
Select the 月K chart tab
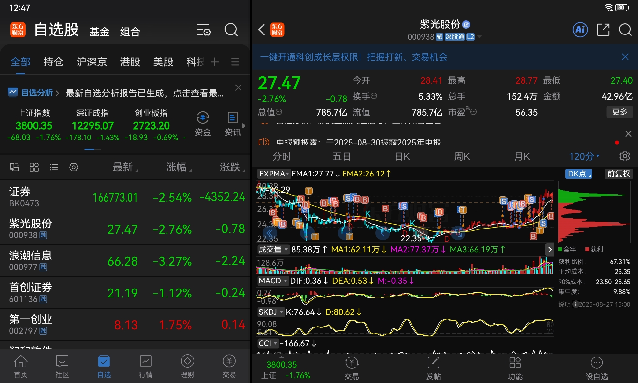point(522,156)
